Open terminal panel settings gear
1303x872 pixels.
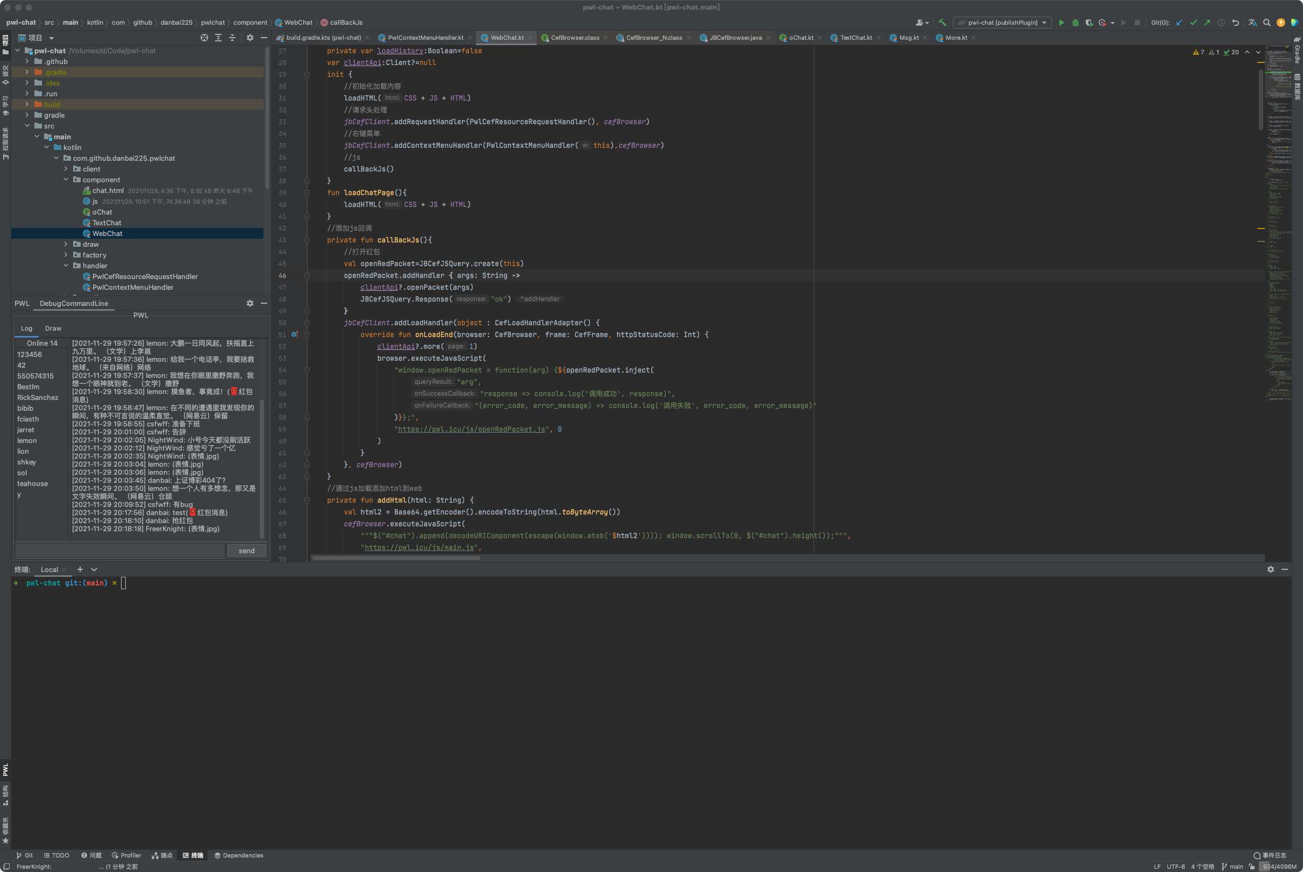(1270, 569)
